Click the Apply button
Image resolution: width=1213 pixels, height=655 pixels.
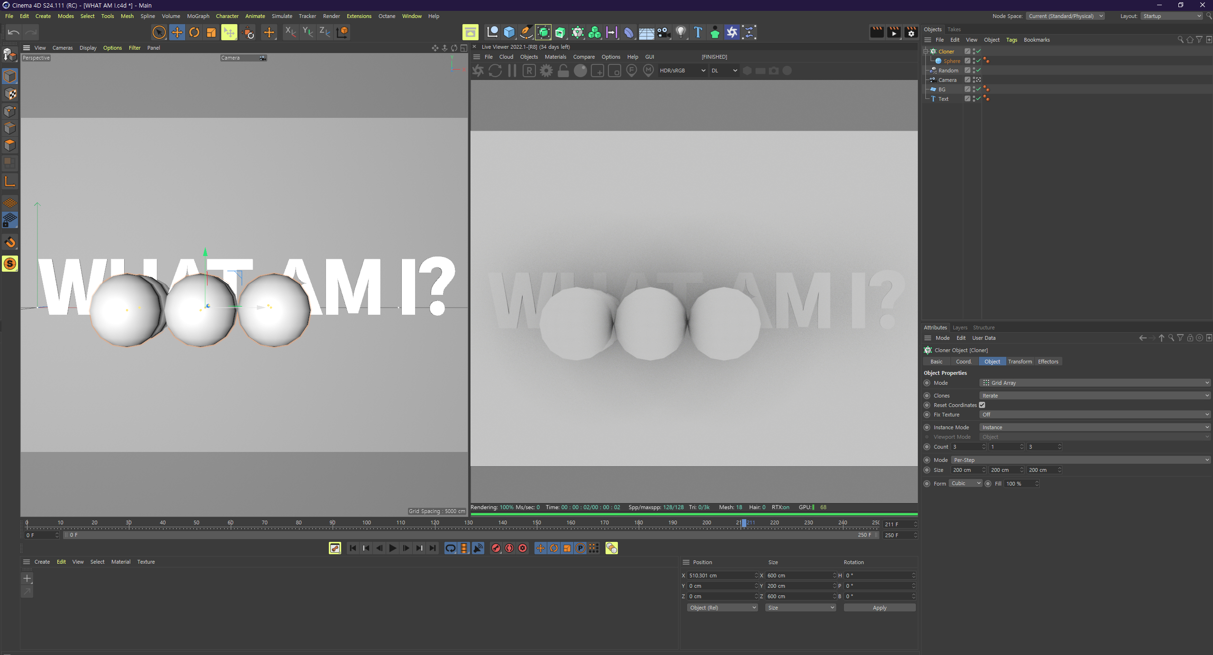879,608
